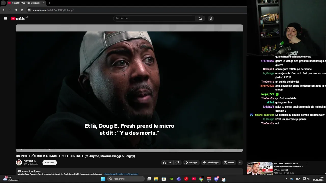View site information icon in address bar

pyautogui.click(x=29, y=10)
